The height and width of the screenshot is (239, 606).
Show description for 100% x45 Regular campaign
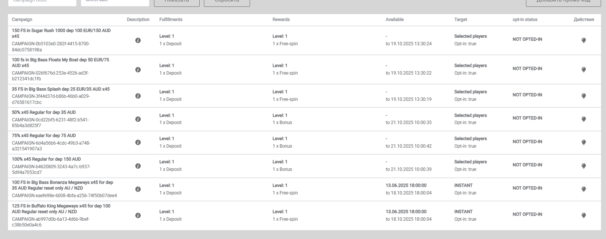138,166
